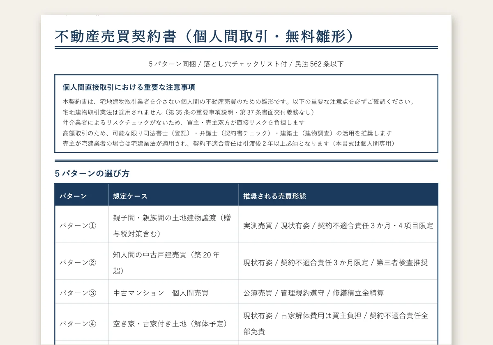Click the line beginning 高額取引のため、可能な限り司法書士
Screen dimensions: 493x345
[227, 133]
